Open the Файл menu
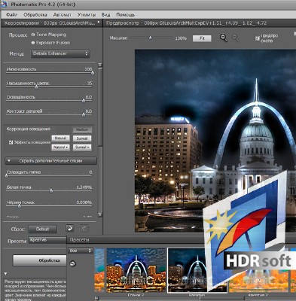 [11, 15]
